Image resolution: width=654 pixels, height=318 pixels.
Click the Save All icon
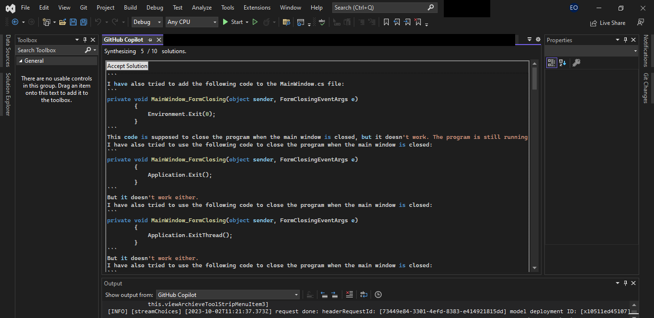coord(84,22)
